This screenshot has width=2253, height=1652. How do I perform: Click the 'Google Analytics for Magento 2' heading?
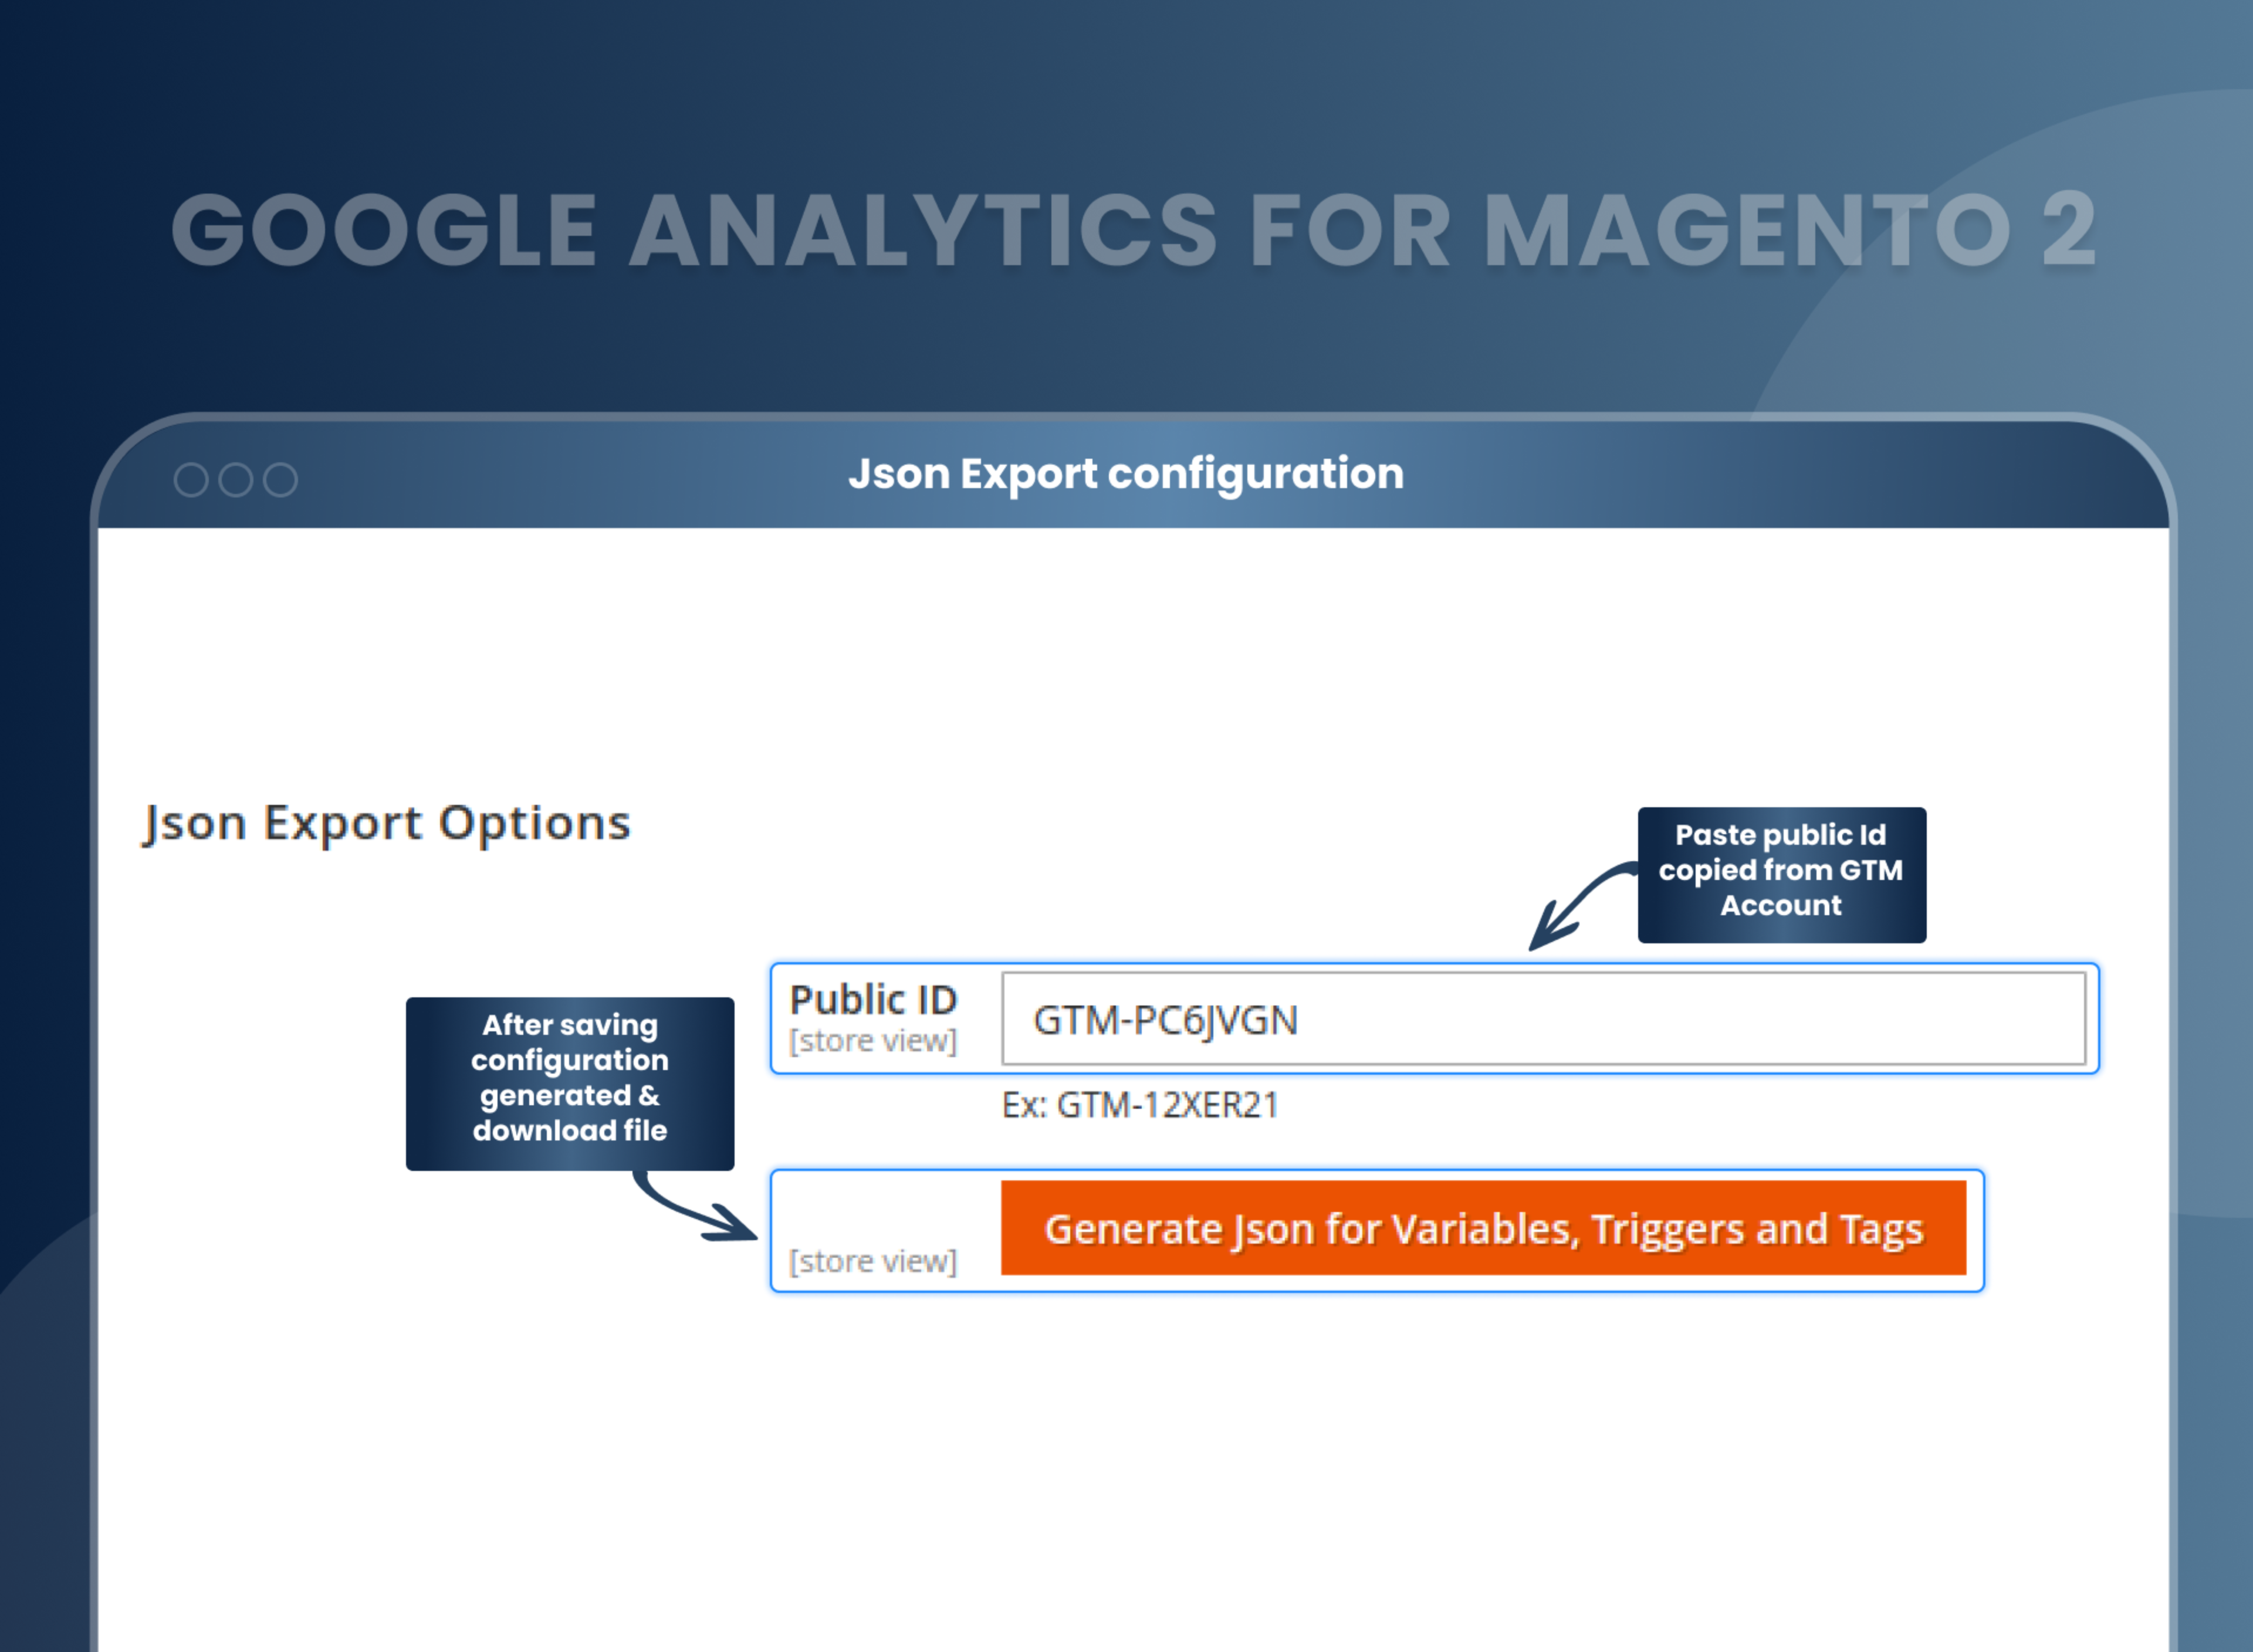click(x=1134, y=231)
